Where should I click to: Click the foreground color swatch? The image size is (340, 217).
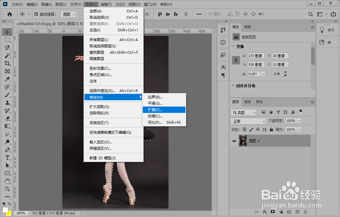pos(5,210)
